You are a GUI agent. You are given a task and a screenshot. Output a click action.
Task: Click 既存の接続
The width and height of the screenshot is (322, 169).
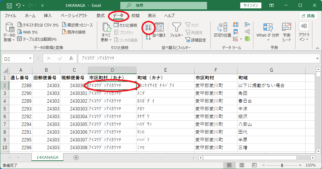74,32
